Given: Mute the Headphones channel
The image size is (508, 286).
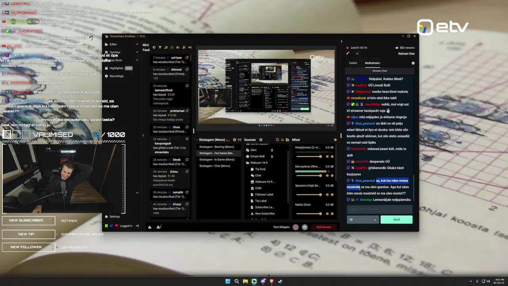Looking at the screenshot, I should point(327,157).
